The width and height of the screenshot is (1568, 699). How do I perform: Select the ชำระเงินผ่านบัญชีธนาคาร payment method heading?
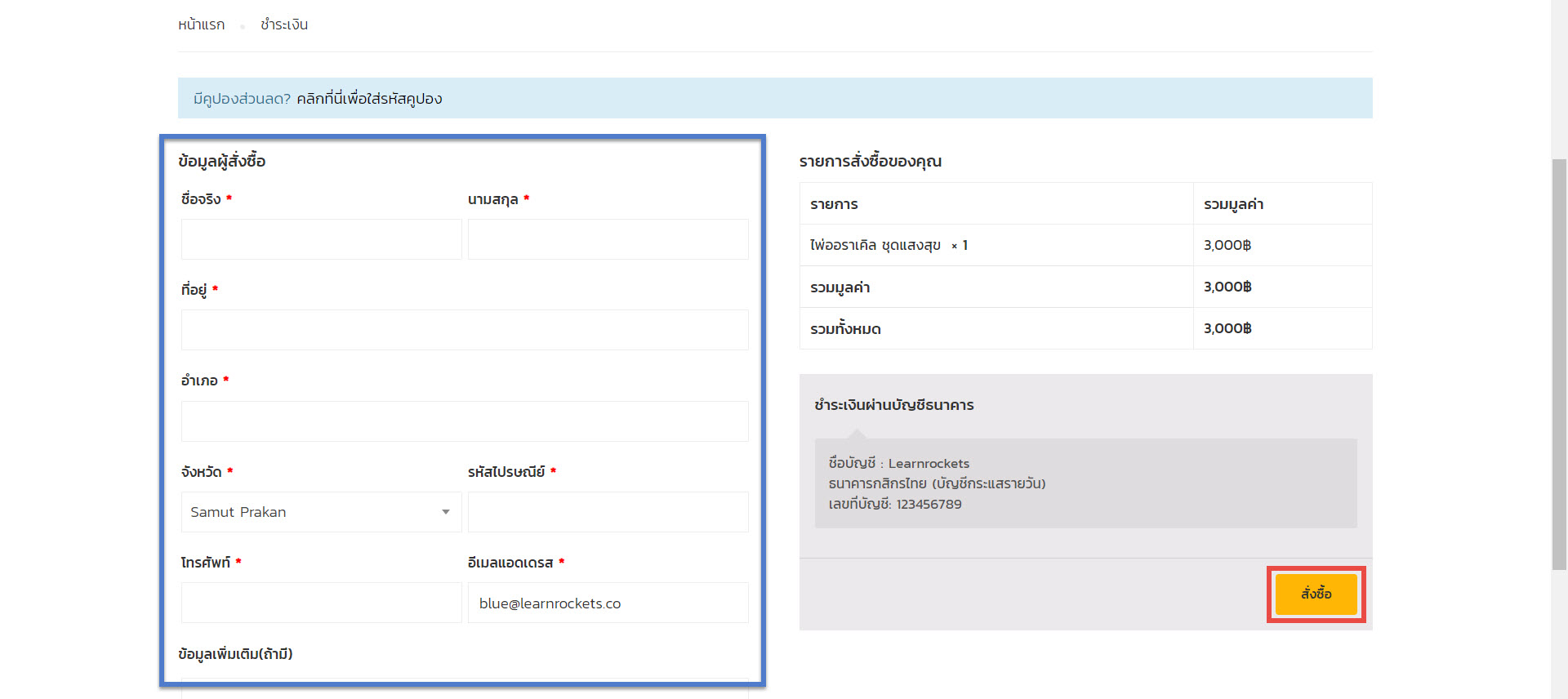click(x=893, y=405)
